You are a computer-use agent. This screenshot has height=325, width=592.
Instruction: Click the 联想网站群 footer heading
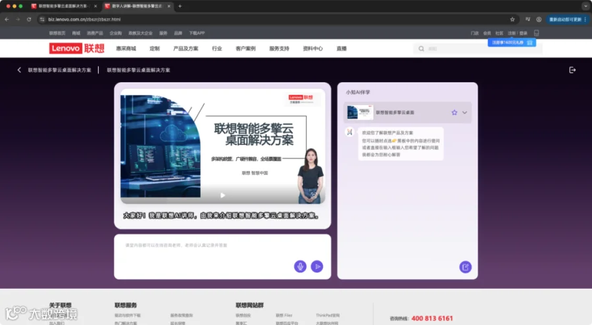[x=249, y=305]
